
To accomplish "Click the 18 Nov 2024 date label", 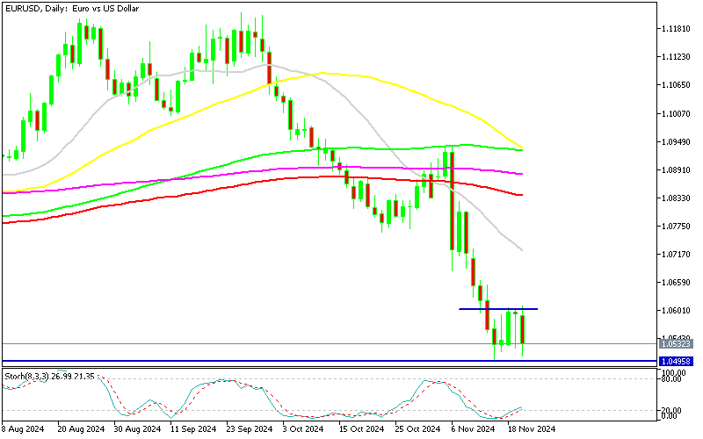I will pyautogui.click(x=533, y=429).
